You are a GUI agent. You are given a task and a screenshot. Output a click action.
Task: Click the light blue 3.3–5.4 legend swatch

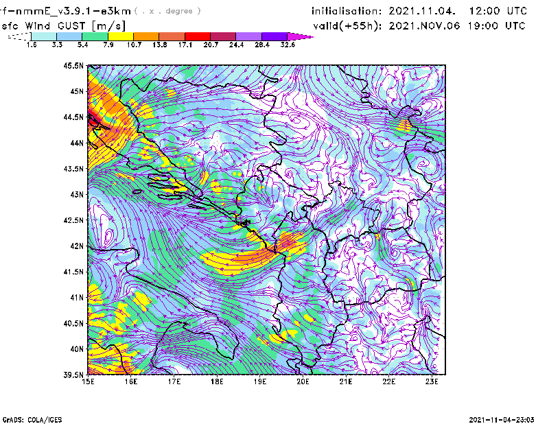point(69,36)
